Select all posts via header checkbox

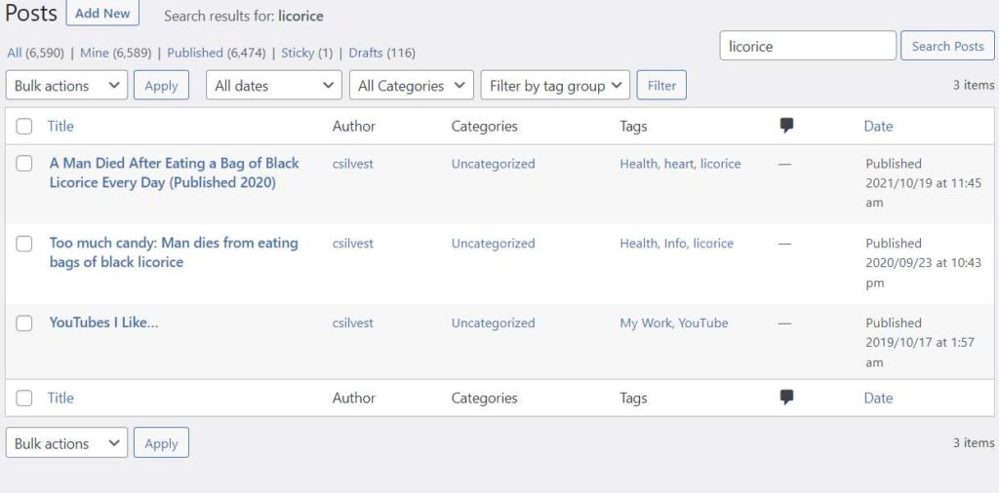tap(24, 126)
